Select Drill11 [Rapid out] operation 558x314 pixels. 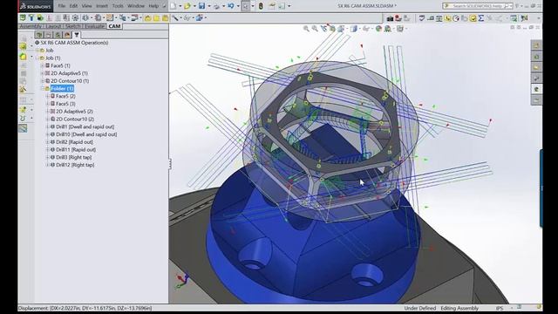(x=76, y=150)
